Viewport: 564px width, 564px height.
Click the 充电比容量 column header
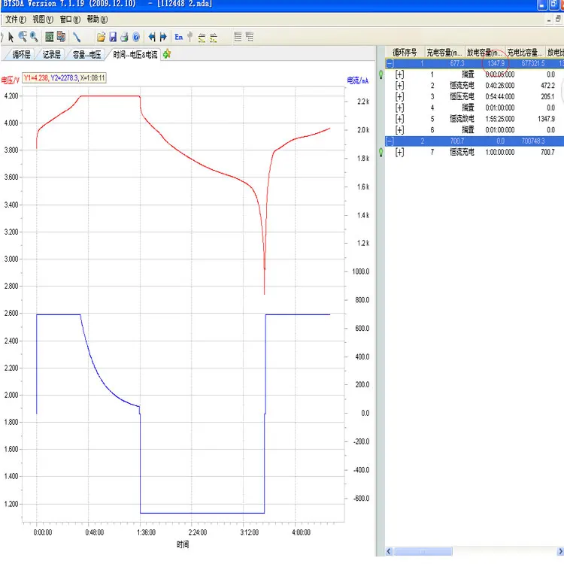coord(525,53)
